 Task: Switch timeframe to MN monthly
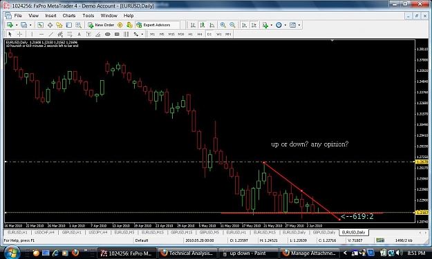[x=228, y=34]
